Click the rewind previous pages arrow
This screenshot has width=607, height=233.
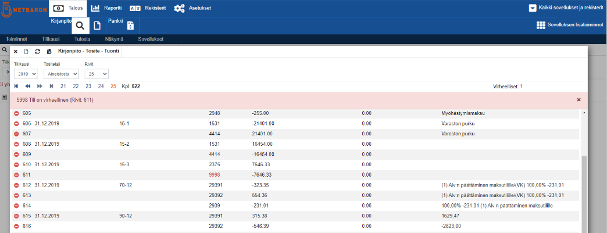pos(28,86)
